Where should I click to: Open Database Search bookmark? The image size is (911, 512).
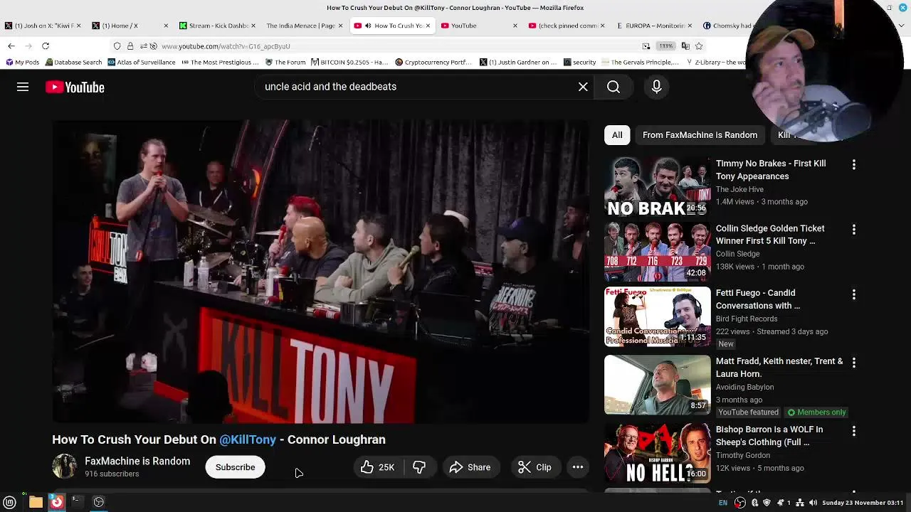coord(73,63)
